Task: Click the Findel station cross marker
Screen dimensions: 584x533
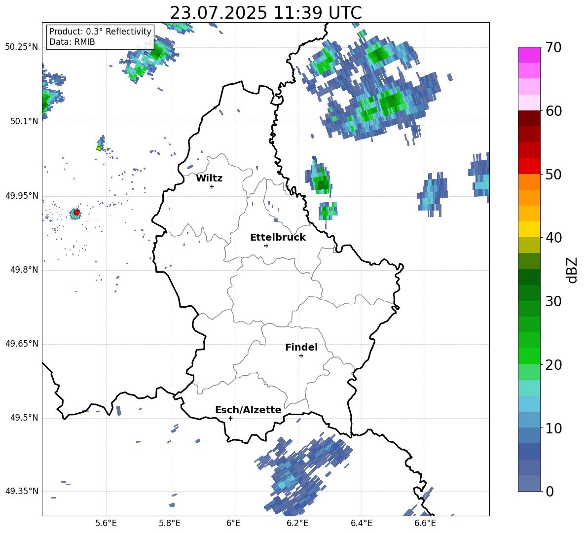Action: 301,356
